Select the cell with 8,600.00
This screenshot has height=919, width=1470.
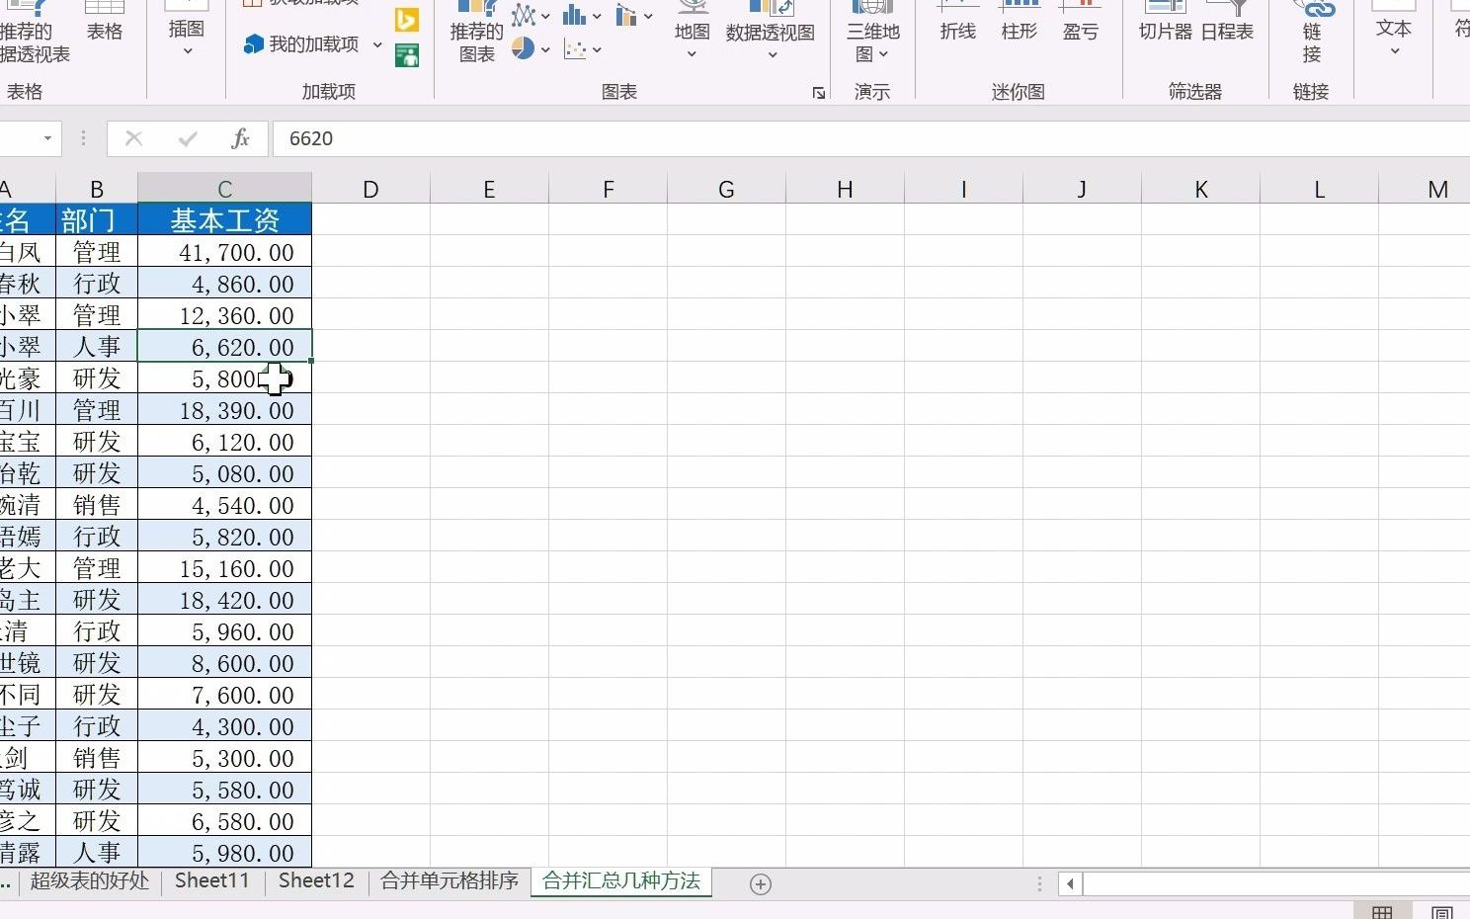(x=224, y=663)
